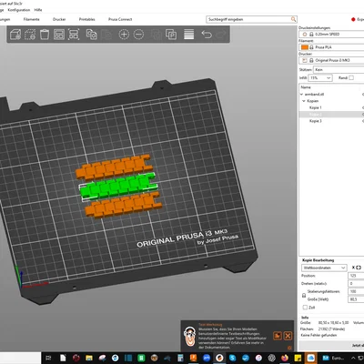The height and width of the screenshot is (364, 364).
Task: Click the Suchbegriff eingeben search field
Action: click(251, 19)
